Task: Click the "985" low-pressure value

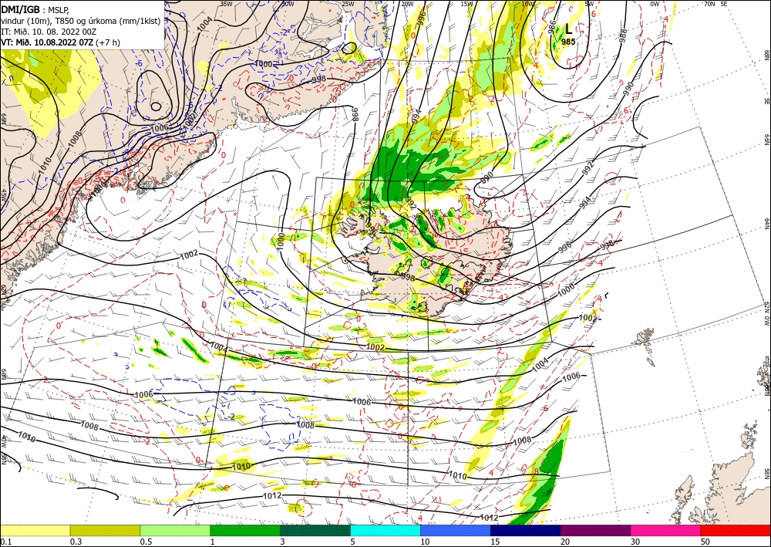Action: pyautogui.click(x=568, y=42)
